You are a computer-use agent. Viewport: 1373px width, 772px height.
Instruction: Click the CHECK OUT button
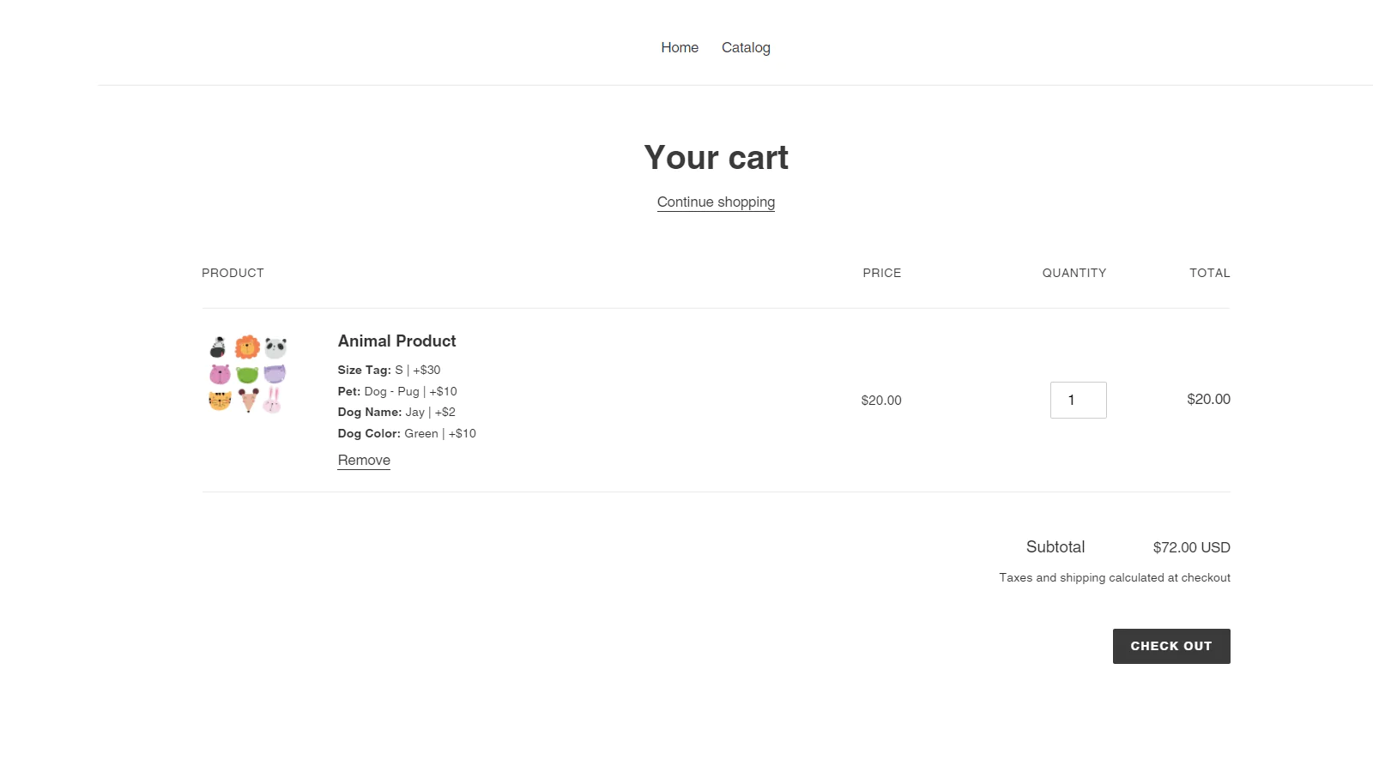(x=1171, y=646)
